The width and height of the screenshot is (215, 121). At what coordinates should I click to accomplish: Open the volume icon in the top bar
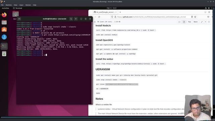tap(209, 8)
